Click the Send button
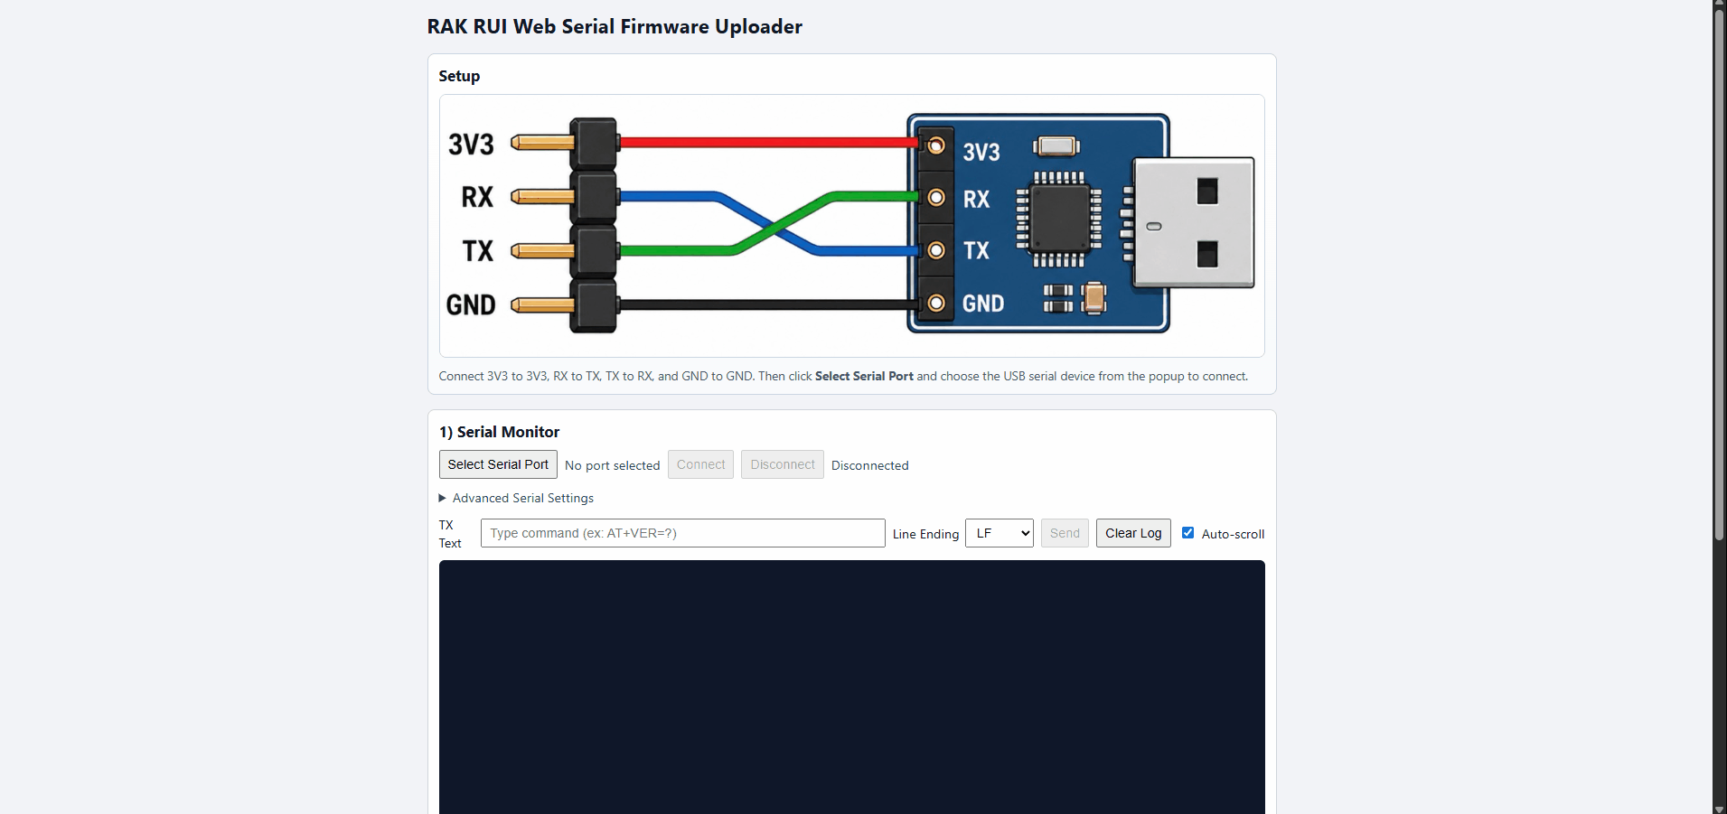The width and height of the screenshot is (1727, 814). point(1065,533)
